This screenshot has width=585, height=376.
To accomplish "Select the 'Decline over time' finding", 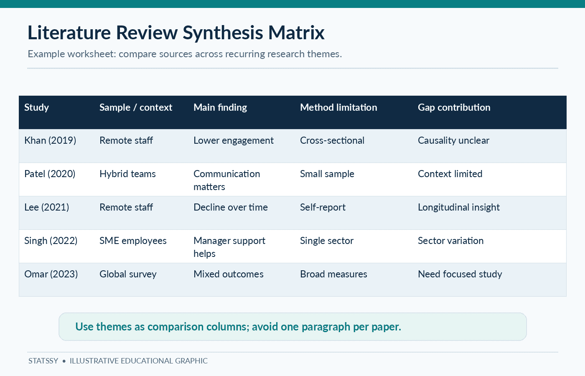I will pyautogui.click(x=231, y=208).
